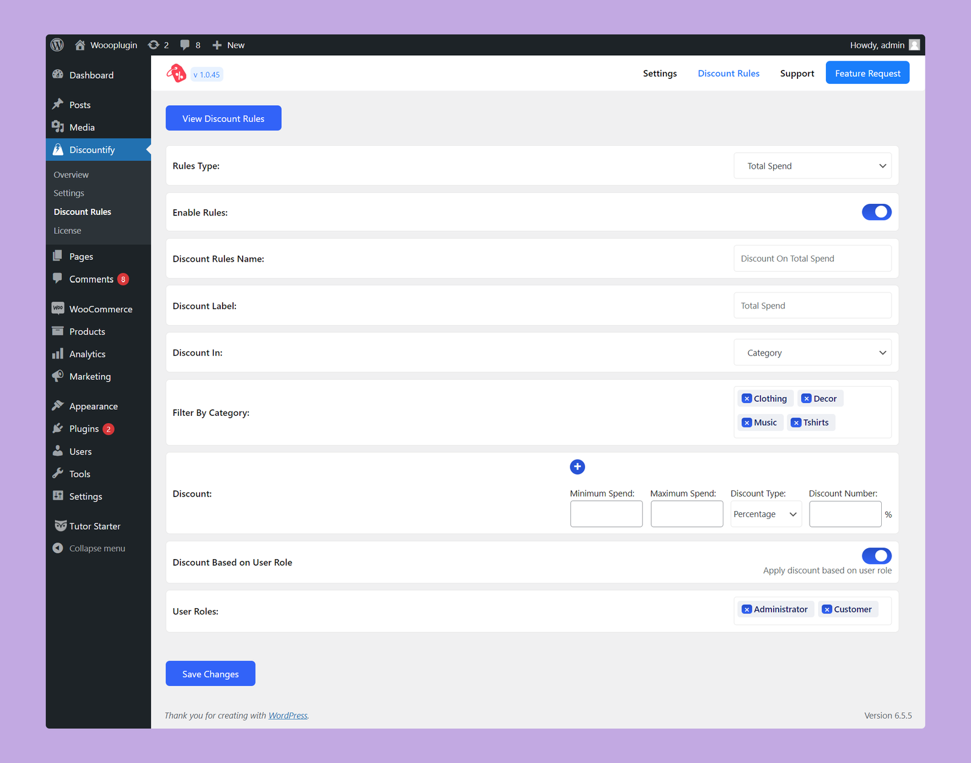Toggle Discount Based on User Role switch
The image size is (971, 763).
tap(876, 555)
